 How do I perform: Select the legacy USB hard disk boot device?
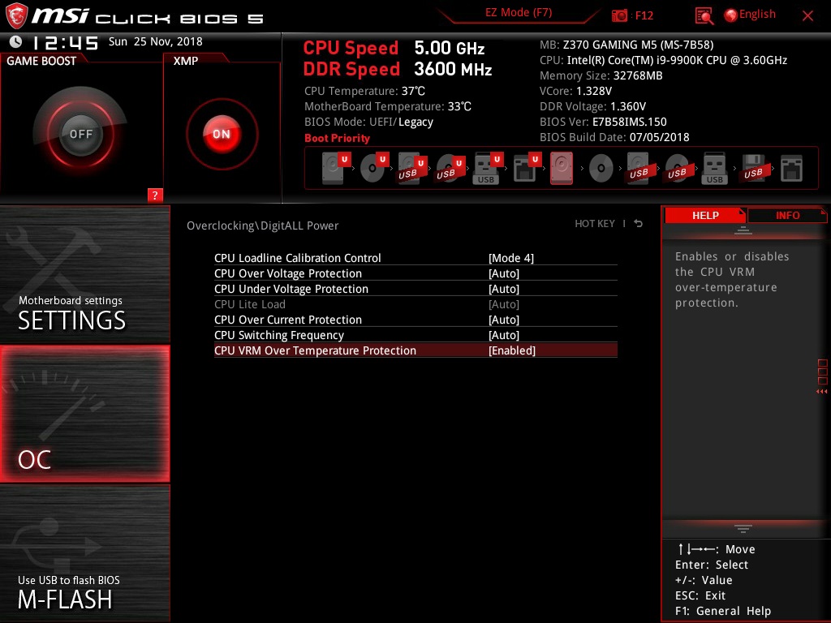tap(639, 167)
